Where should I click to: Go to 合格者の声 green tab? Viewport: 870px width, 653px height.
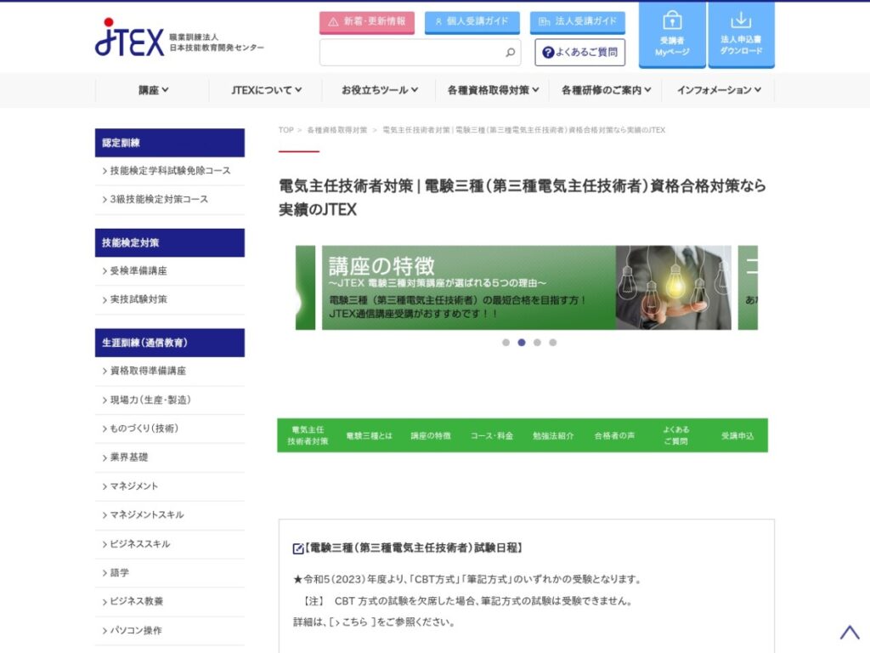pyautogui.click(x=614, y=435)
